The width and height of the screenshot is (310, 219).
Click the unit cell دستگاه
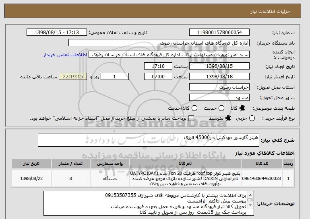tap(110, 178)
